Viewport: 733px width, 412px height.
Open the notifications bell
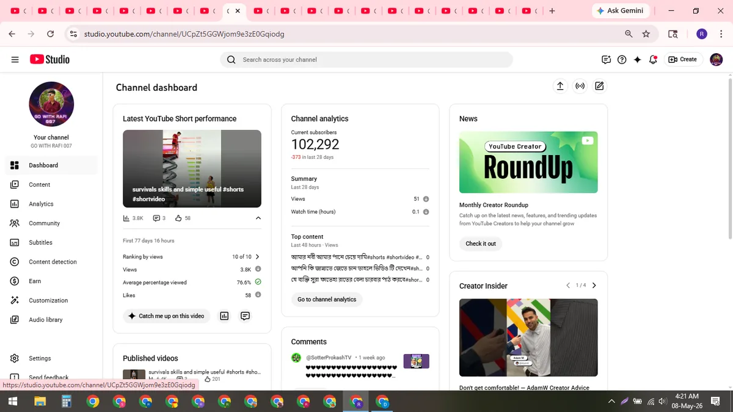click(x=653, y=59)
